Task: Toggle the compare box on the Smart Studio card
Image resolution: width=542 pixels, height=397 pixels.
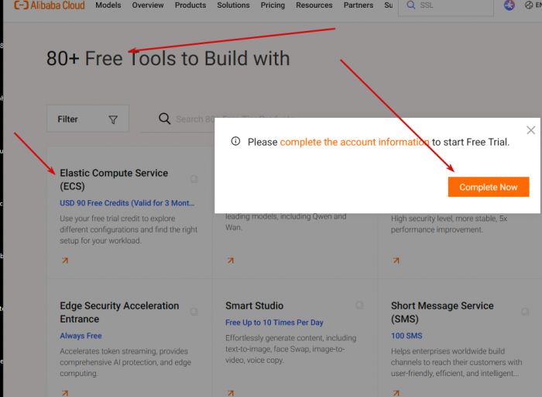Action: pos(359,305)
